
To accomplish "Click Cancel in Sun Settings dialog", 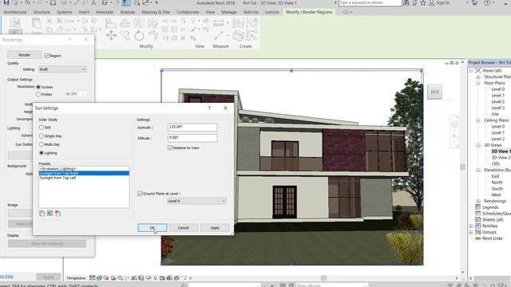I will point(184,228).
